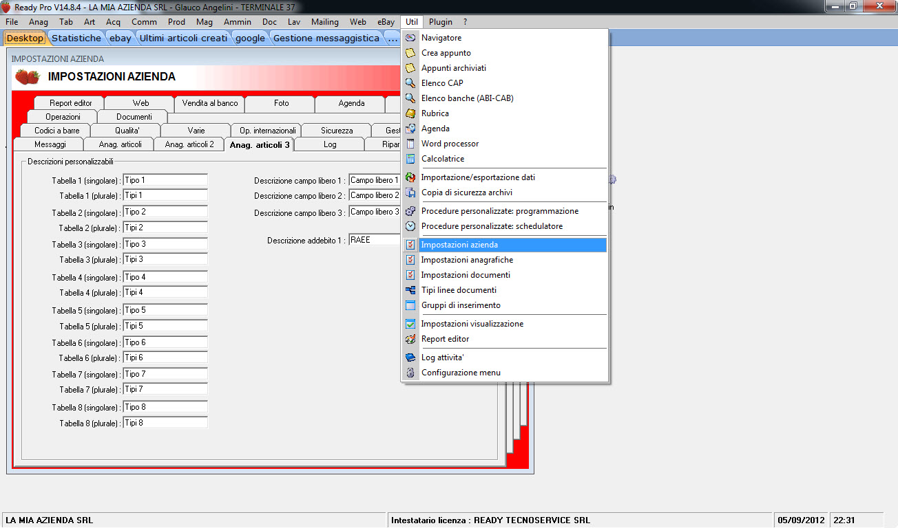Click the date 05/09/2012 in status bar

tap(801, 520)
